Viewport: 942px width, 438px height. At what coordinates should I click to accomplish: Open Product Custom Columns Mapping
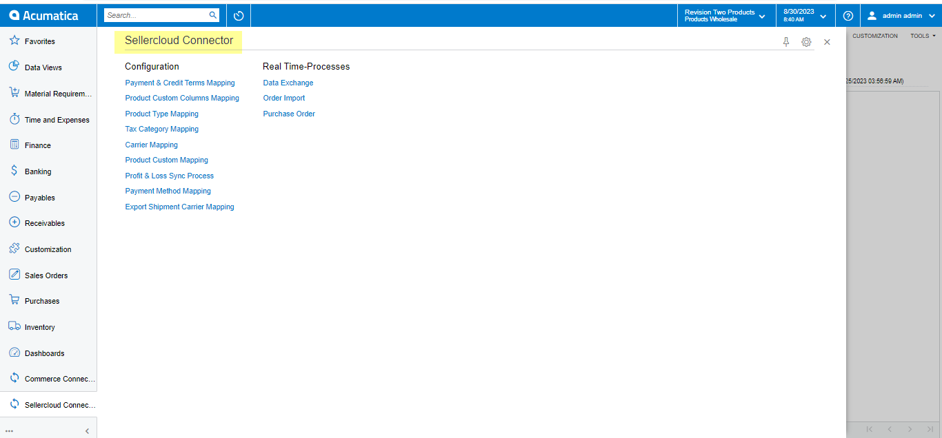[x=182, y=98]
